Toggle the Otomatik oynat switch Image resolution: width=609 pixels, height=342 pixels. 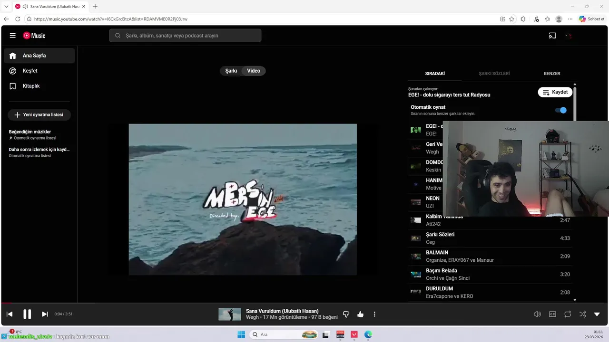point(561,110)
